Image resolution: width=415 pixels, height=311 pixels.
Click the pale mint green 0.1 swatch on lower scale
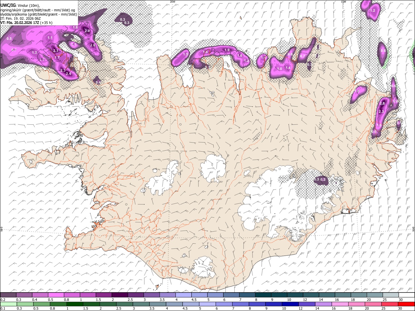click(x=8, y=304)
